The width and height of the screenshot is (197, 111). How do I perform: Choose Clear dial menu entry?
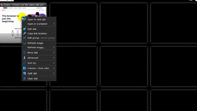[39, 79]
